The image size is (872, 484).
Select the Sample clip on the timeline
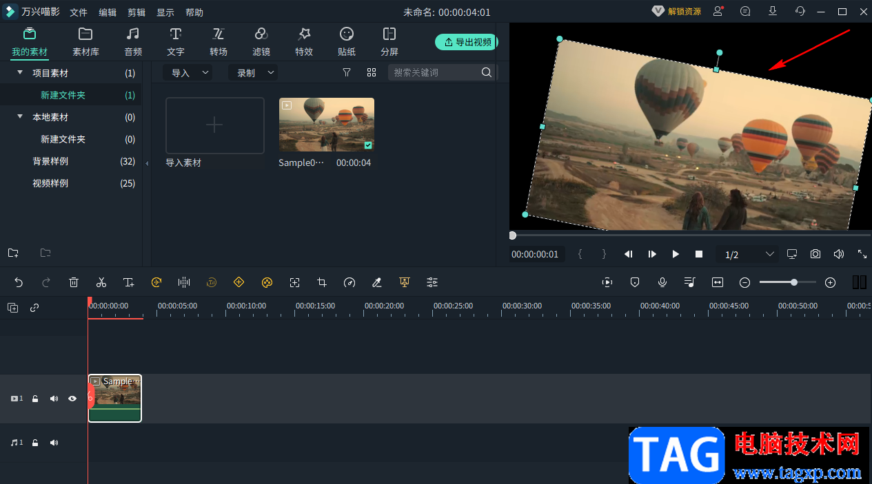[x=115, y=398]
